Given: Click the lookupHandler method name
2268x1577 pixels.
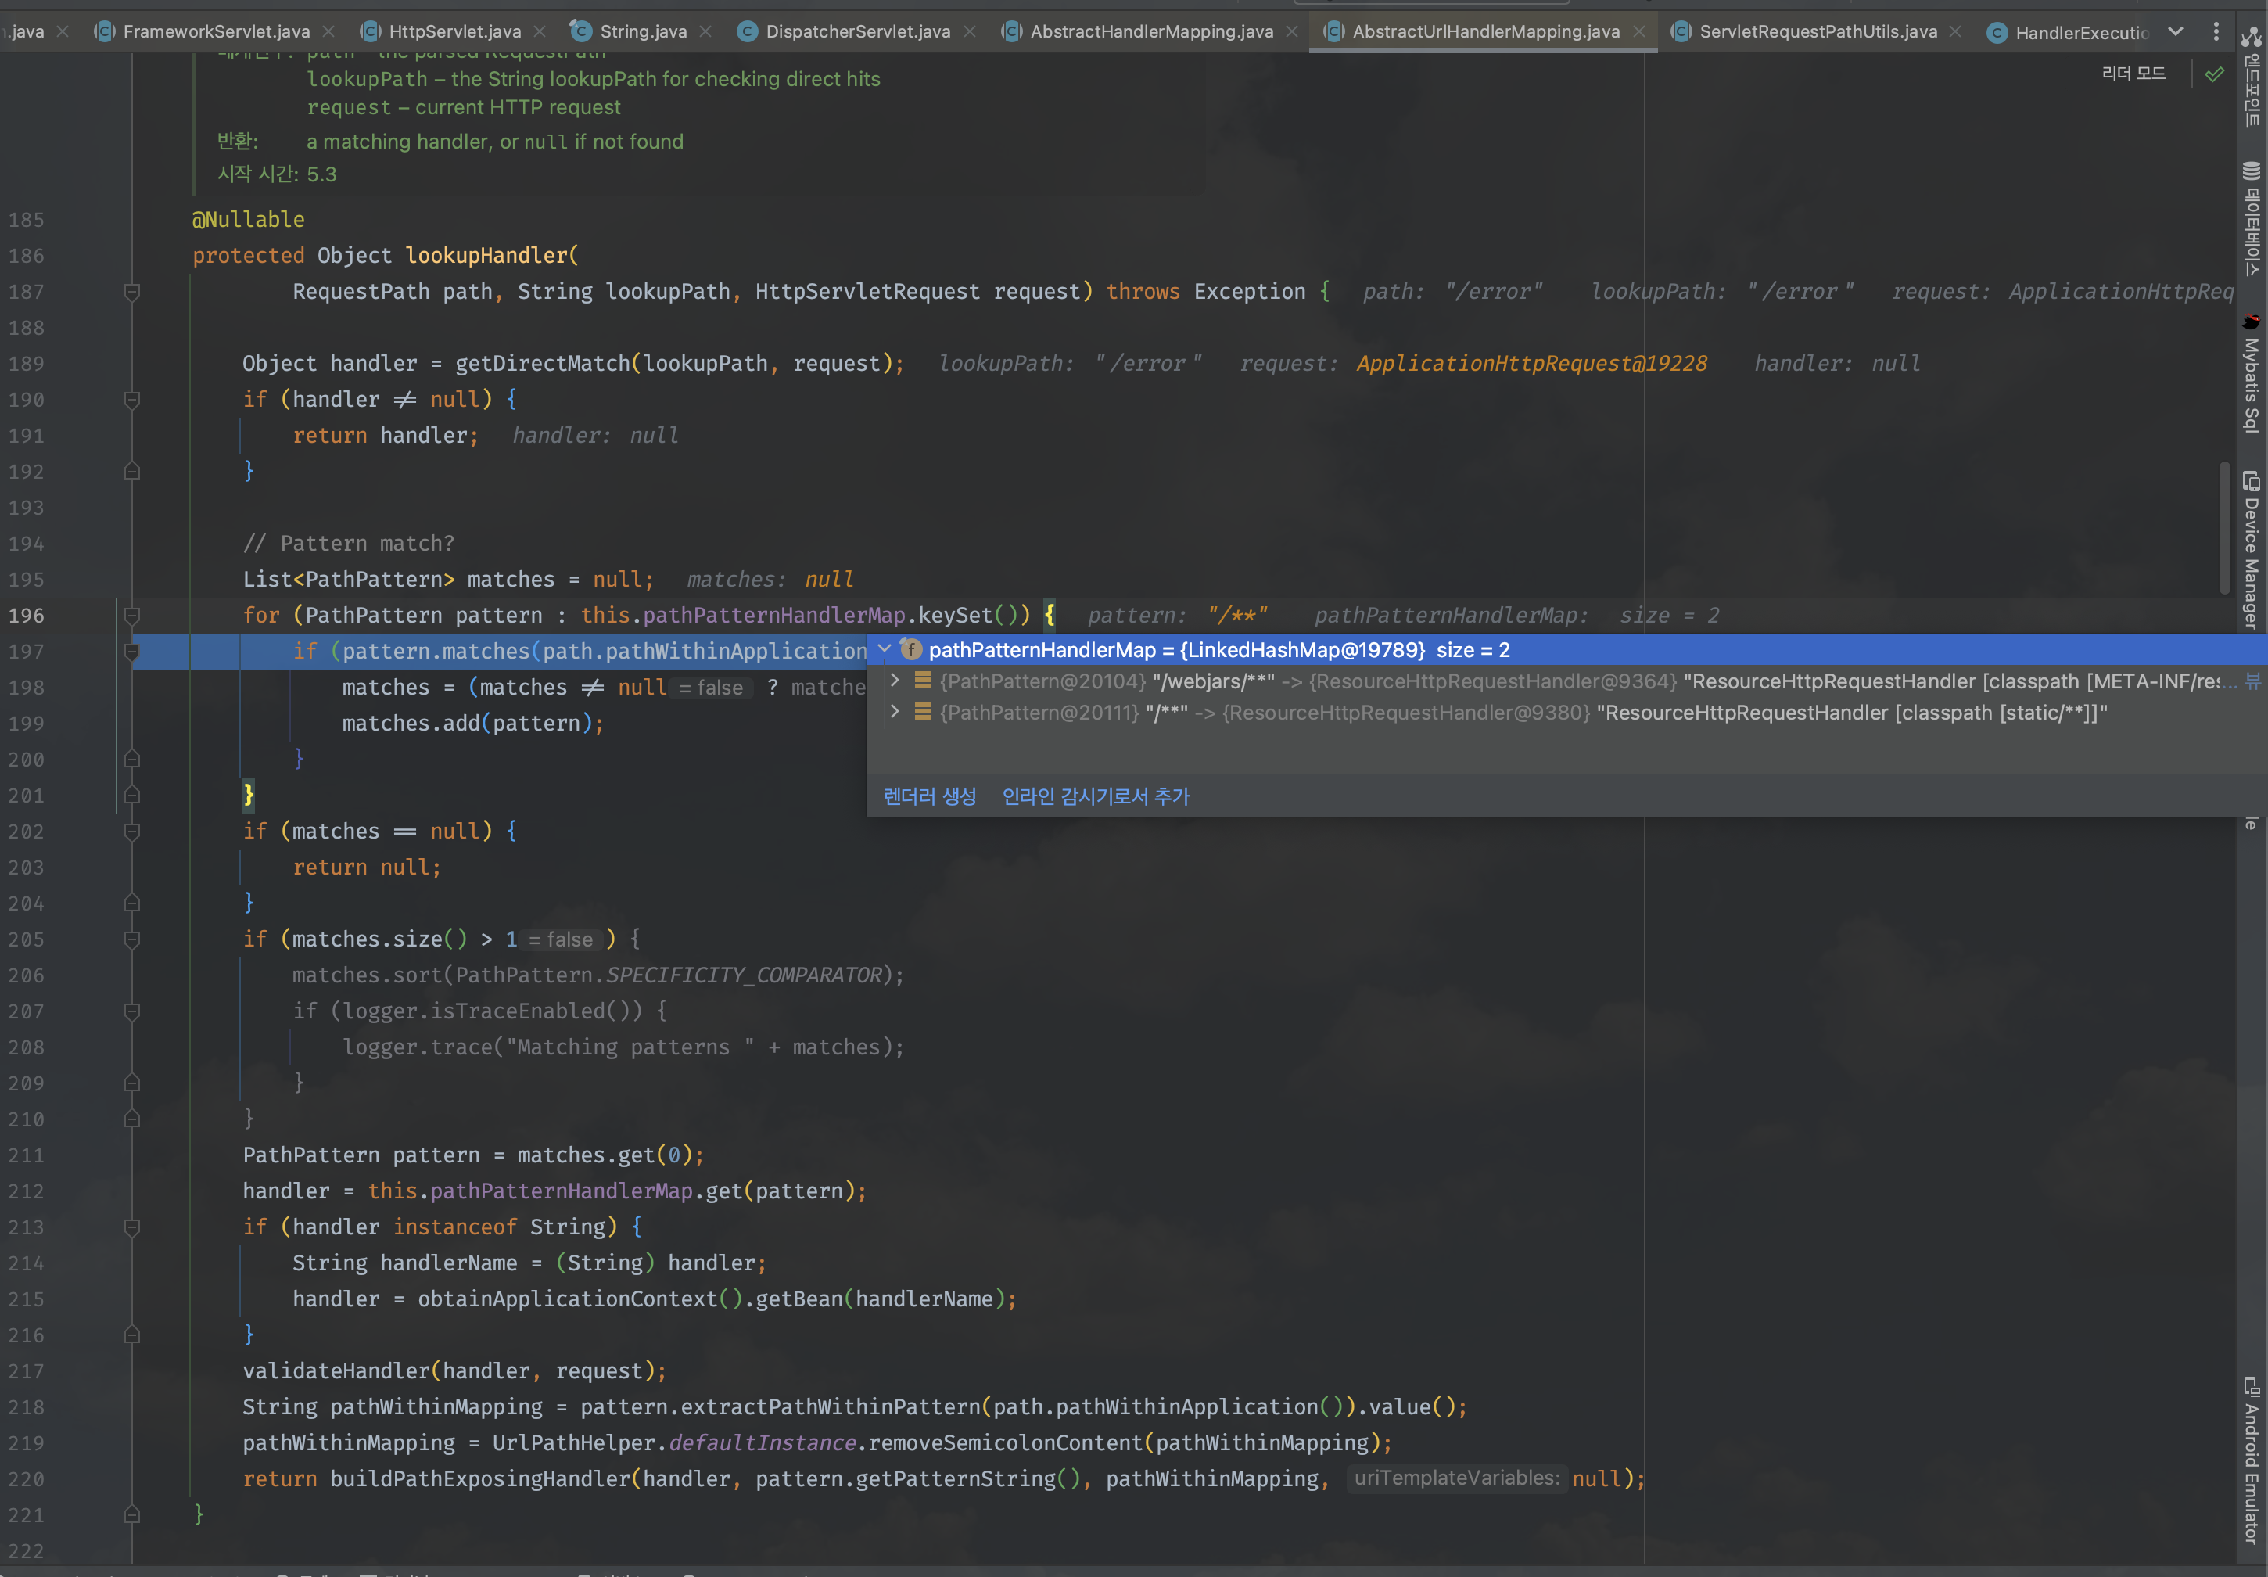Looking at the screenshot, I should (486, 255).
